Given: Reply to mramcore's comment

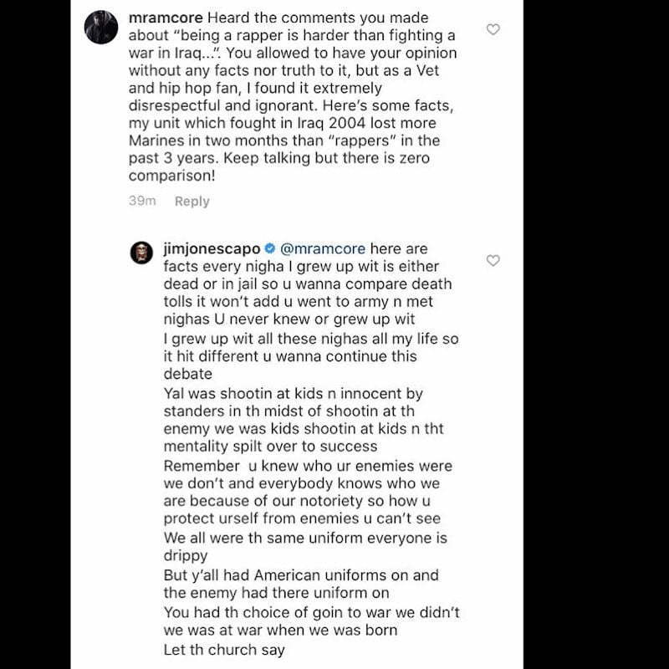Looking at the screenshot, I should tap(192, 201).
